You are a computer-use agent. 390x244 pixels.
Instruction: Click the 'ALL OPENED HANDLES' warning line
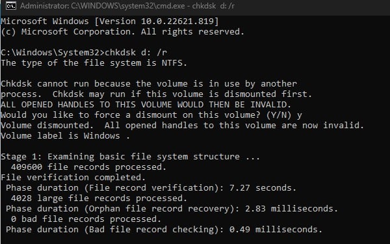(x=146, y=105)
